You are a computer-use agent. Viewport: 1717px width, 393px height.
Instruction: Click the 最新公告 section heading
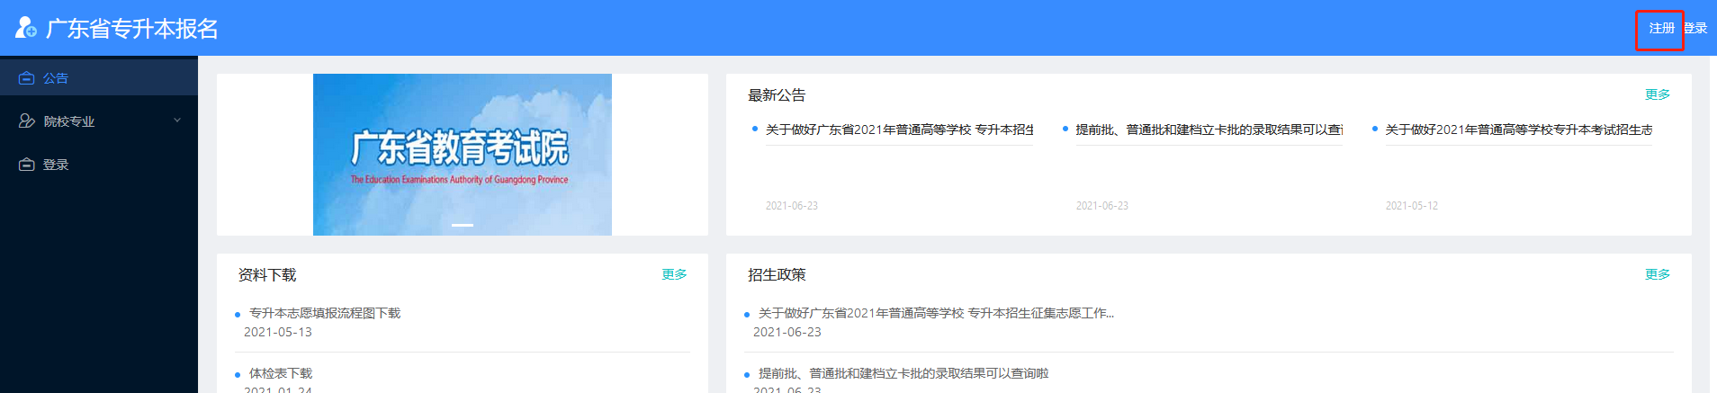(777, 95)
